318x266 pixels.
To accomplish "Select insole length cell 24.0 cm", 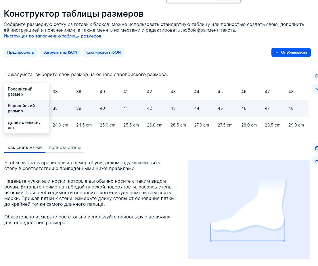I will coord(60,125).
